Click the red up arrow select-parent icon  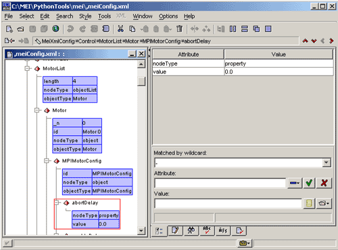coord(306,41)
